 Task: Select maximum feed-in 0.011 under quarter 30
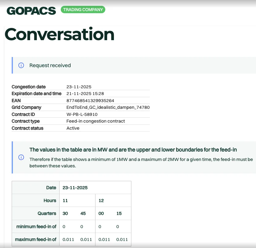click(68, 239)
